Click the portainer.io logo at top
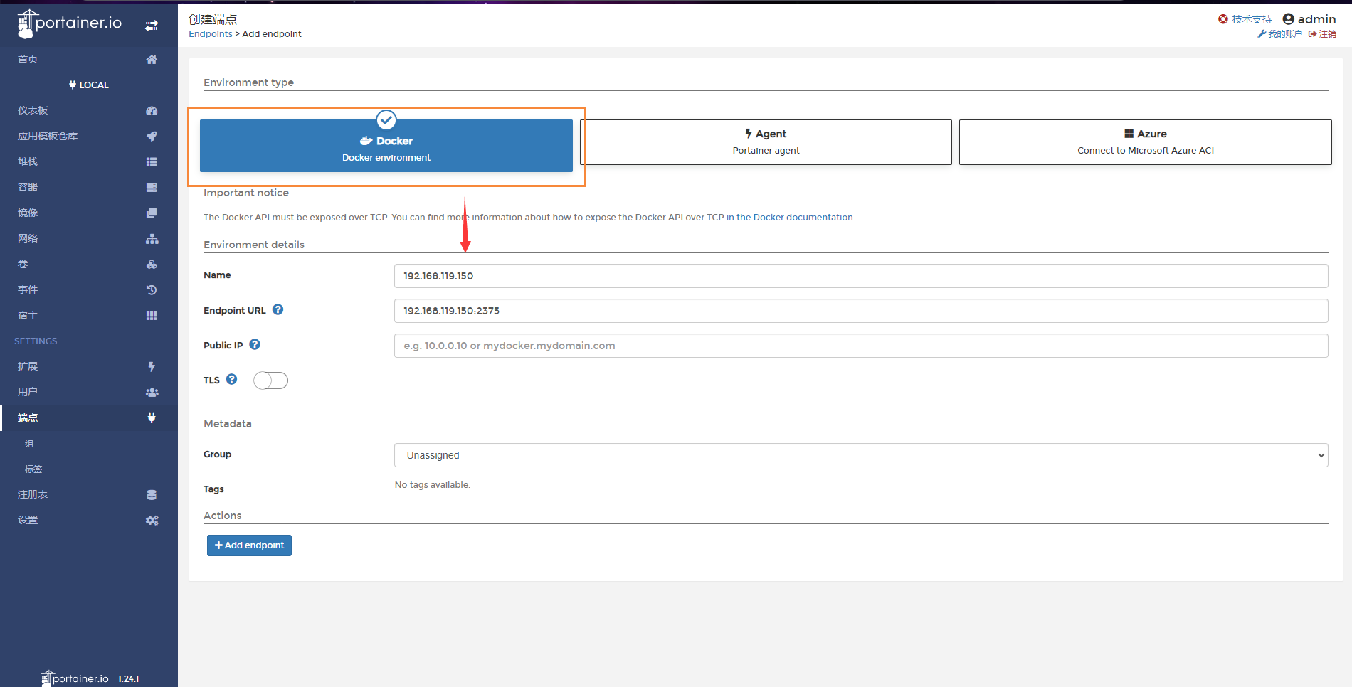Image resolution: width=1352 pixels, height=687 pixels. (x=70, y=23)
